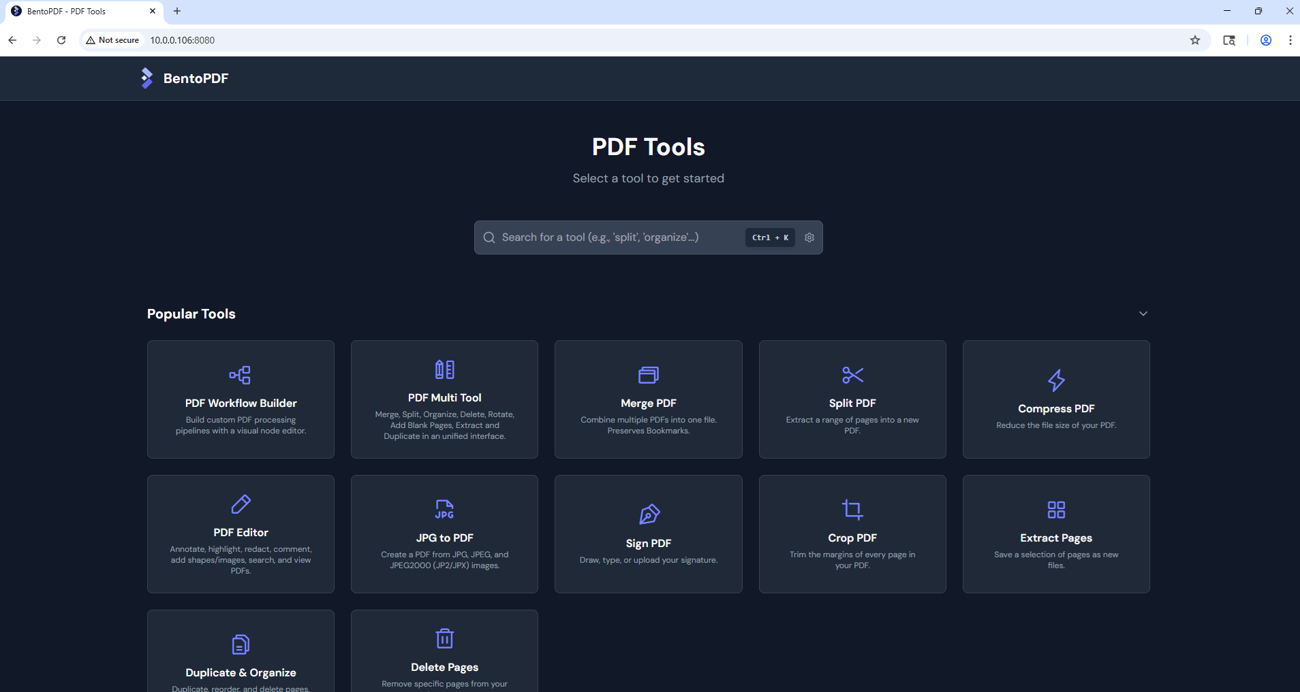The height and width of the screenshot is (692, 1300).
Task: Open the Duplicate & Organize icon
Action: click(x=241, y=644)
